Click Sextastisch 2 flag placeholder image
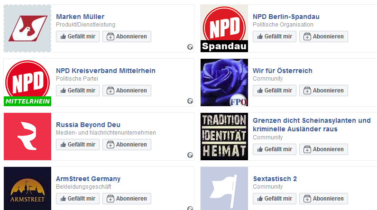Image resolution: width=377 pixels, height=210 pixels. tap(224, 189)
